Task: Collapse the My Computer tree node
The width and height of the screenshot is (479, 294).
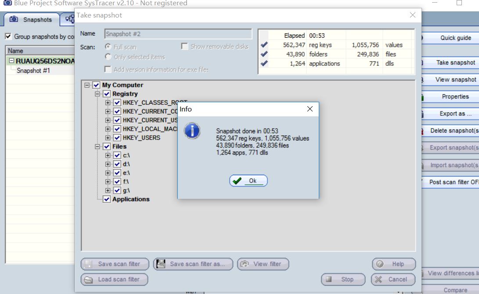Action: [87, 85]
